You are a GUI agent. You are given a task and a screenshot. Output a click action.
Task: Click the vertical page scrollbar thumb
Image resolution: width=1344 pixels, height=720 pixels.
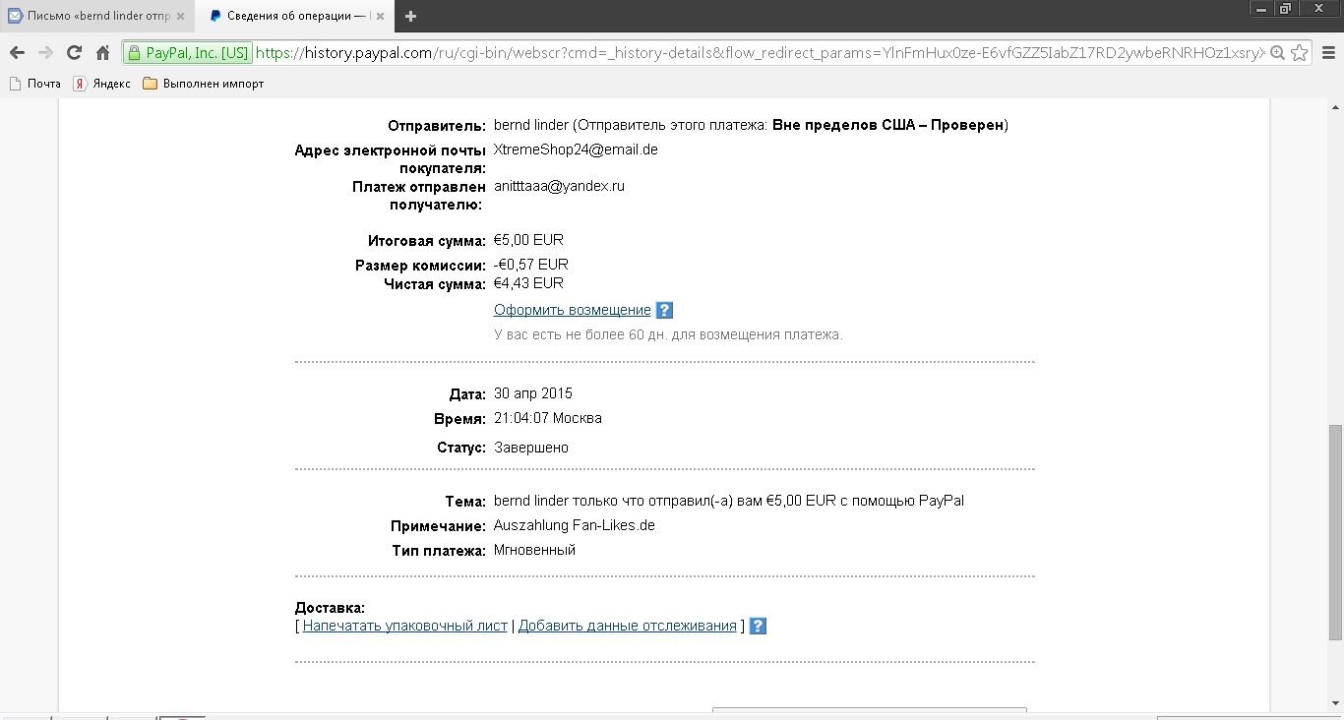click(x=1334, y=531)
